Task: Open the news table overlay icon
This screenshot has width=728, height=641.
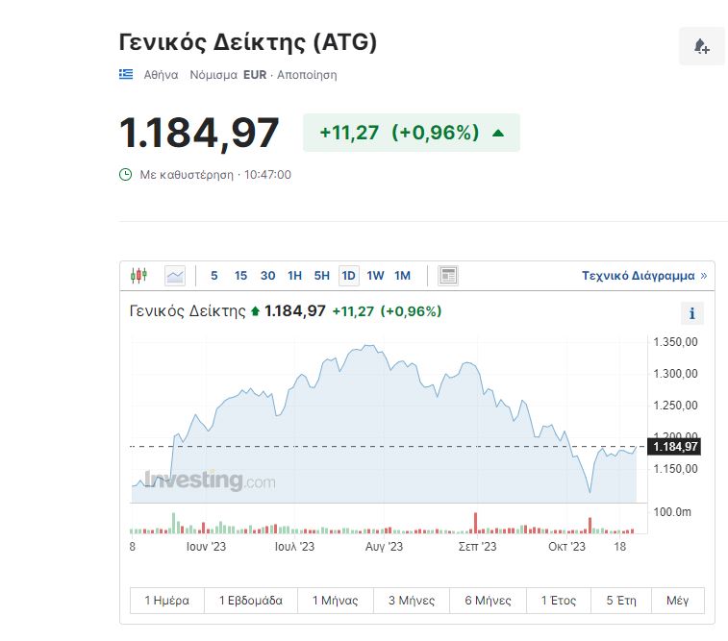Action: [447, 276]
